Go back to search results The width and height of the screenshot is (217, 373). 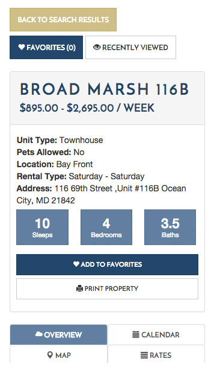pyautogui.click(x=63, y=19)
